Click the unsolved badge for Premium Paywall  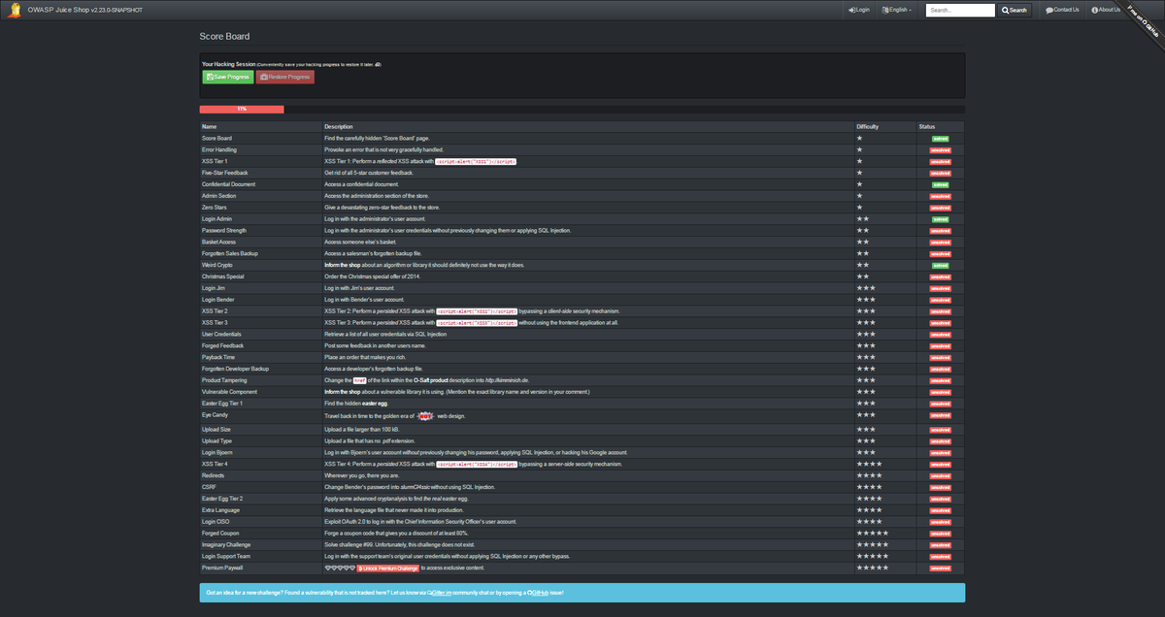[x=940, y=568]
